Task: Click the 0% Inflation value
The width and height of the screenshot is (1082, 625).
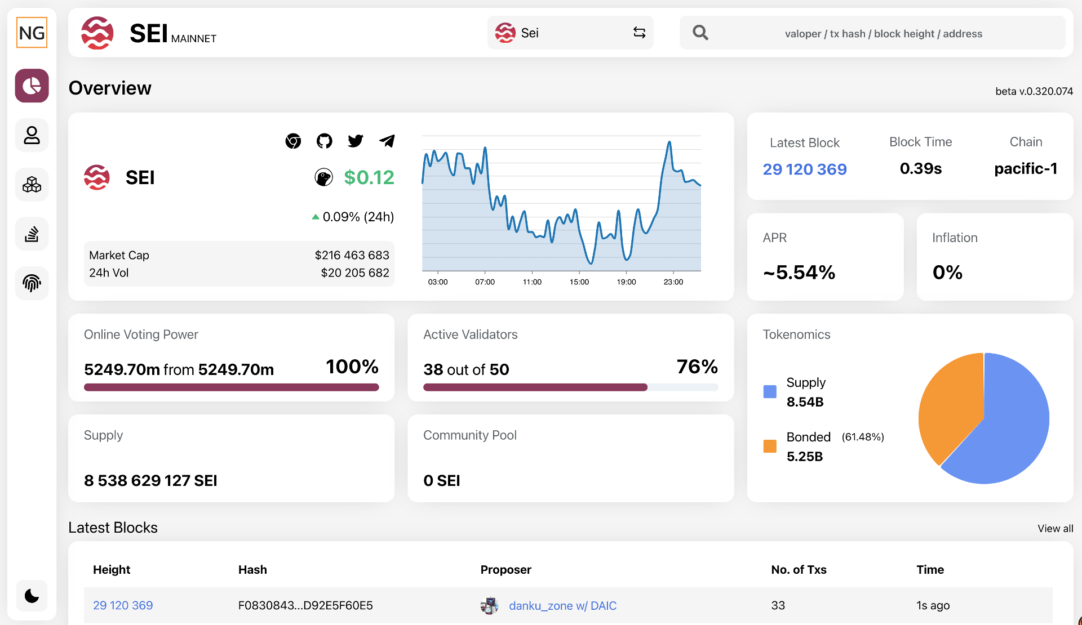Action: click(947, 273)
